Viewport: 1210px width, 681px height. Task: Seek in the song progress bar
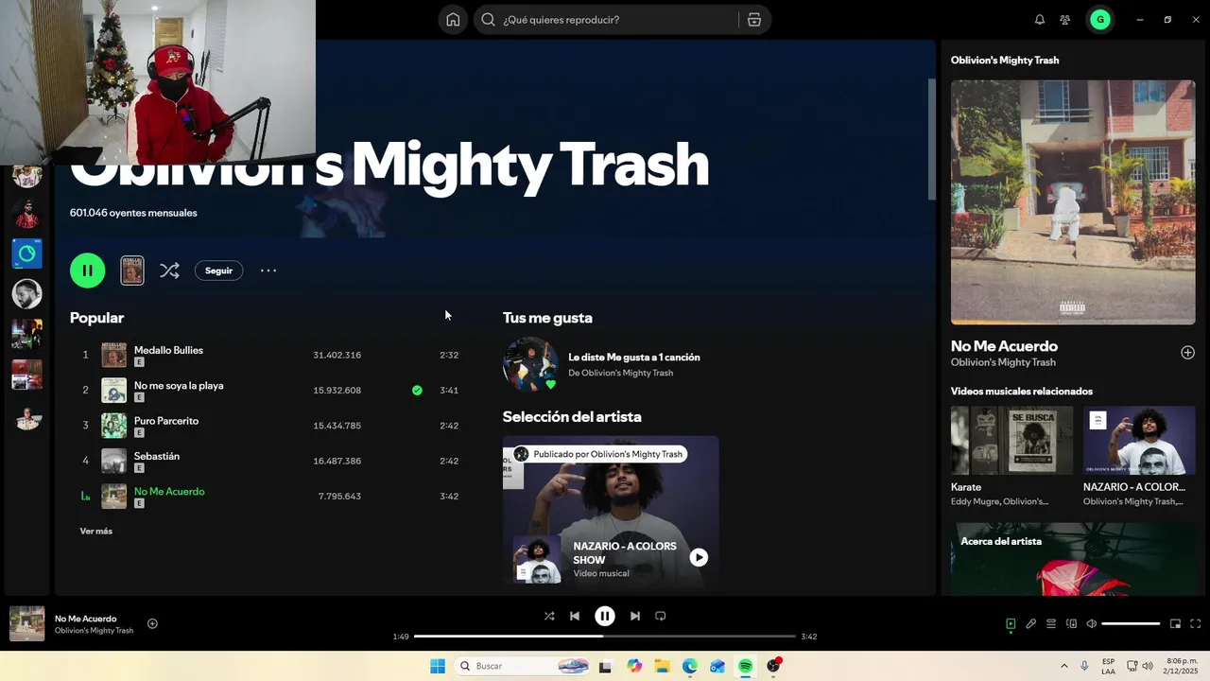click(x=605, y=637)
